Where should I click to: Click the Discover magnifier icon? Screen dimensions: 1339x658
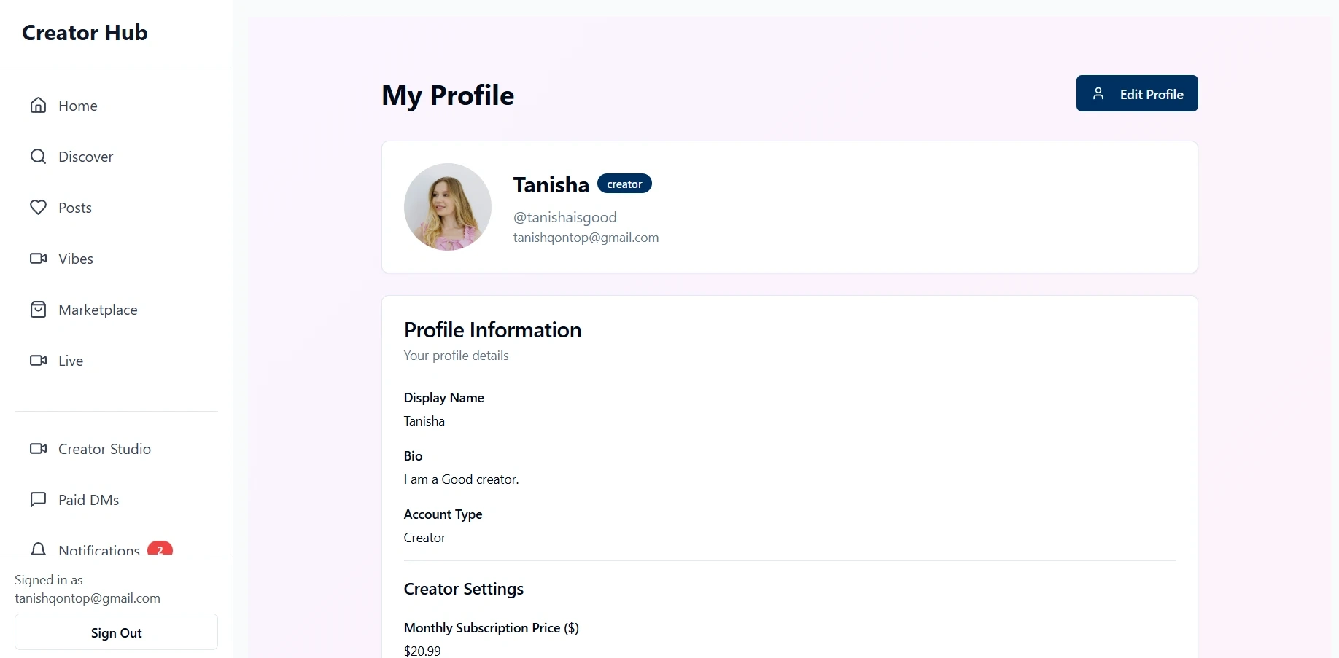38,157
